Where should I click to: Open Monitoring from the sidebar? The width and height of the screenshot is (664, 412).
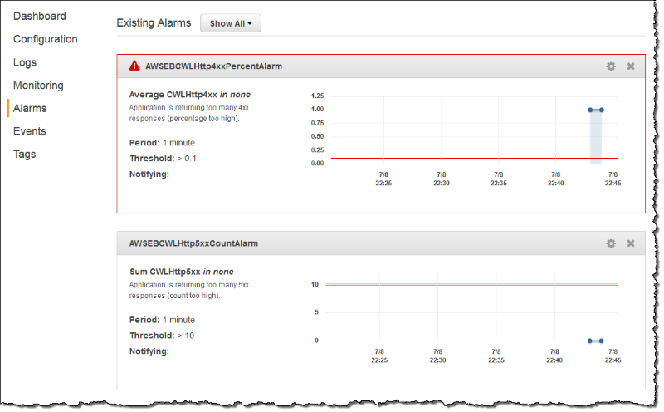pos(38,86)
